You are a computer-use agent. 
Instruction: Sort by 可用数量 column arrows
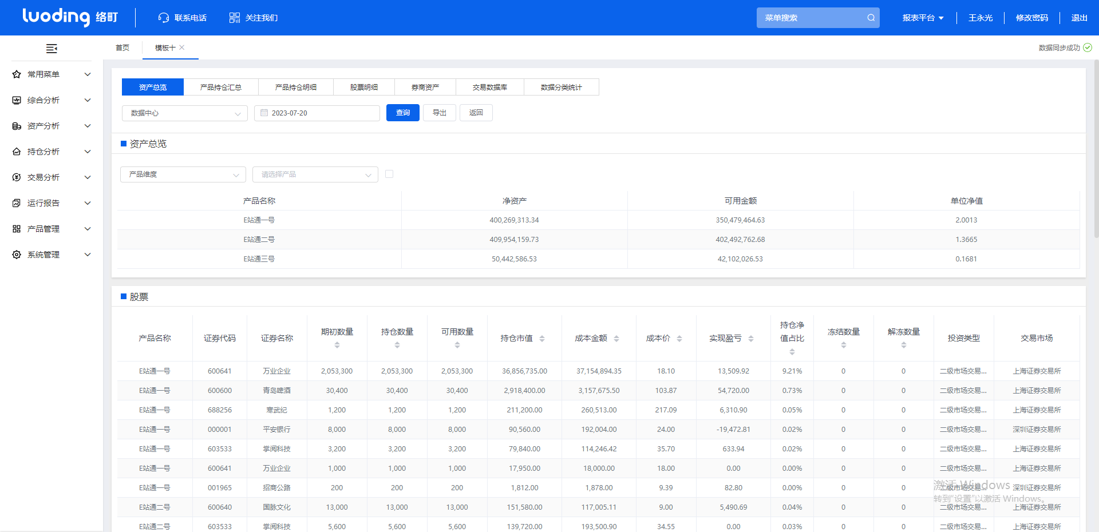tap(457, 345)
